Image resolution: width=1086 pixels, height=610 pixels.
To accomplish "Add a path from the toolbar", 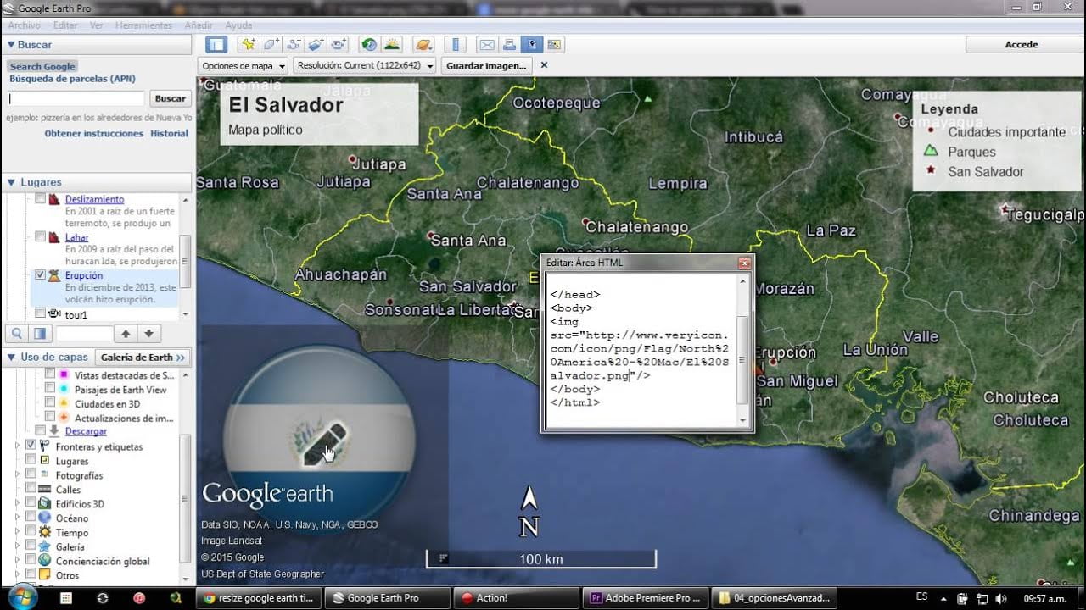I will tap(294, 45).
